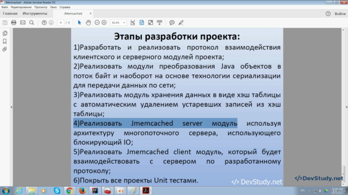
Task: Expand the left navigation pane arrow
Action: [11, 107]
